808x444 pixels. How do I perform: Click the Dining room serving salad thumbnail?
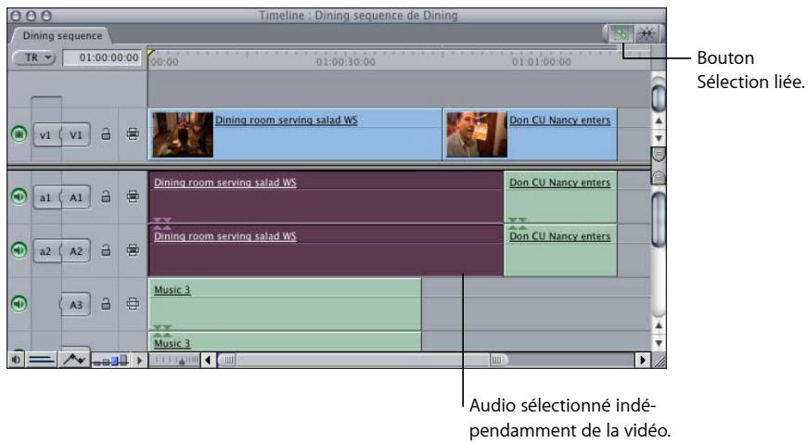click(183, 134)
